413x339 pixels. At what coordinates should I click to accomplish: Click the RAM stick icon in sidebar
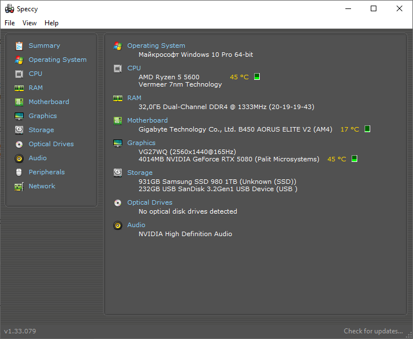click(19, 88)
